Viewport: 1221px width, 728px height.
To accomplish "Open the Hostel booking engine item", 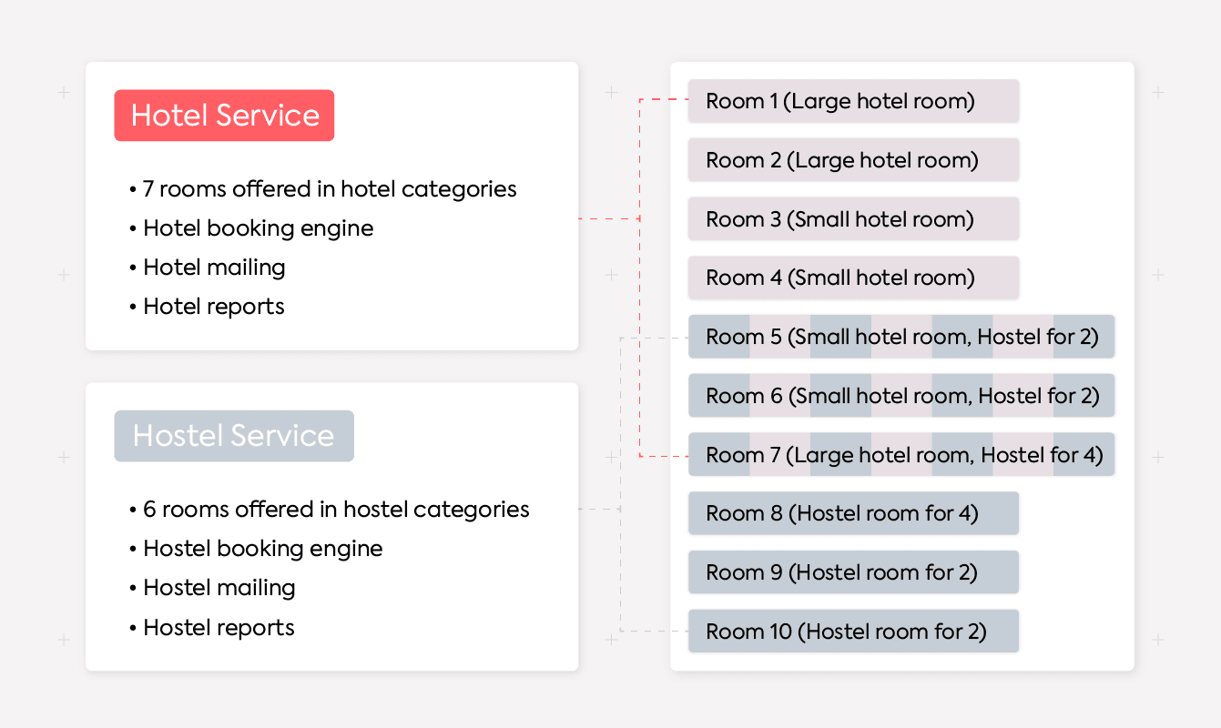I will point(262,549).
